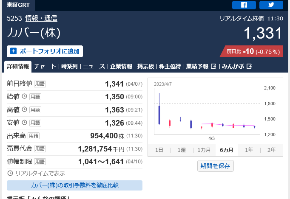
Task: Open the 用語 glossary for 出来高
Action: [x=34, y=136]
